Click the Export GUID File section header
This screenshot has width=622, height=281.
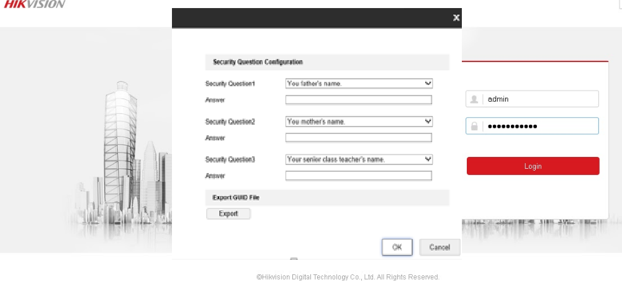point(237,198)
